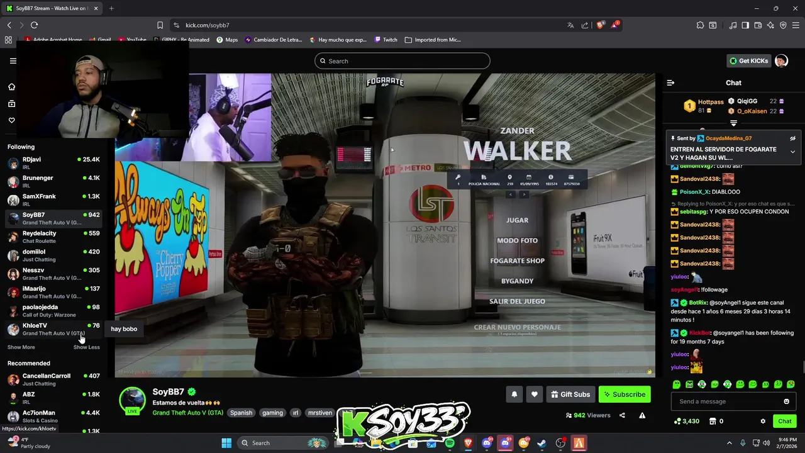The height and width of the screenshot is (453, 805).
Task: Open browser extensions puzzle icon
Action: (700, 25)
